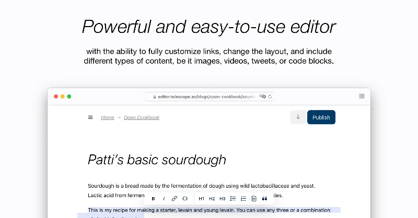Click the lock icon in address bar
This screenshot has width=418, height=218.
click(155, 97)
